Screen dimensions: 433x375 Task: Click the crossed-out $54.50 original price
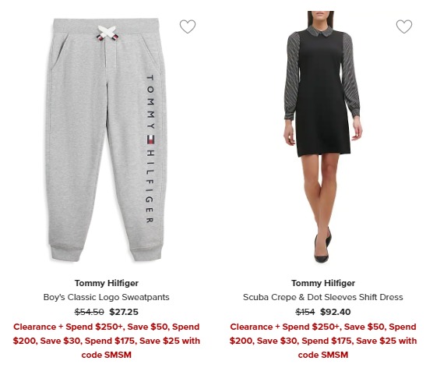coord(90,312)
